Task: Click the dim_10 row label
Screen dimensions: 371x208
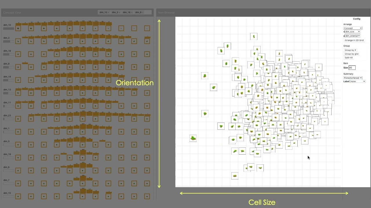Action: click(x=7, y=25)
